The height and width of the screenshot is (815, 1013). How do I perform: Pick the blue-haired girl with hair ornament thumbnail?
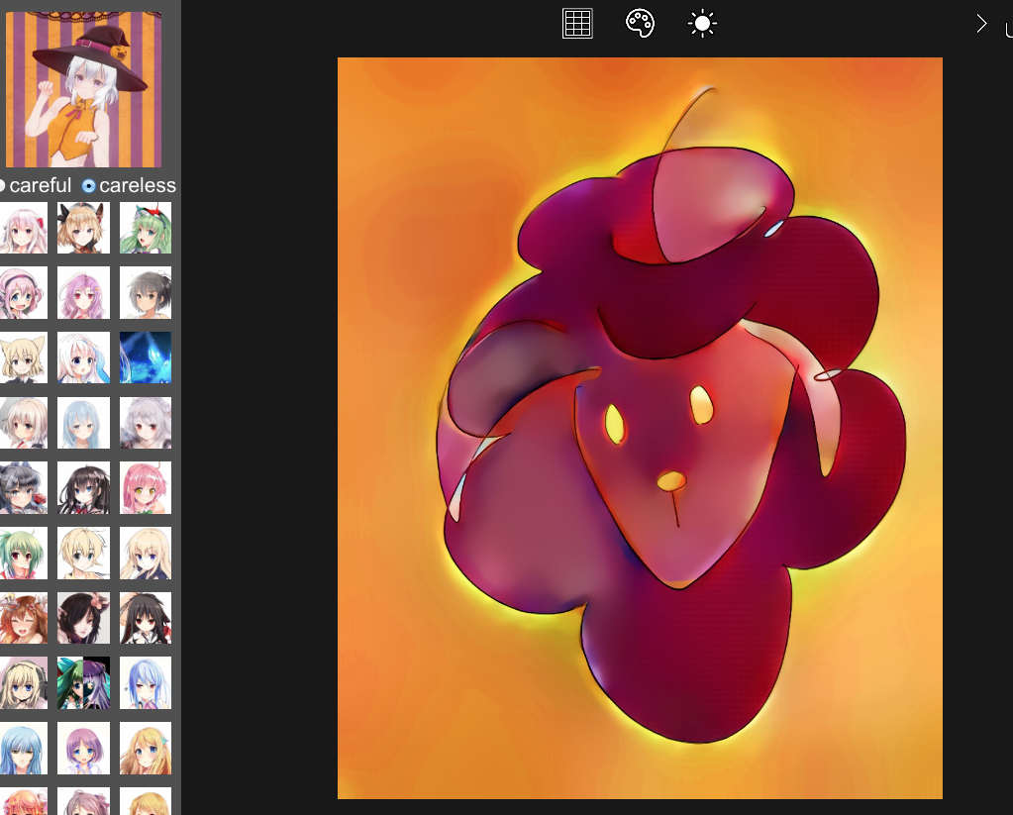click(146, 683)
